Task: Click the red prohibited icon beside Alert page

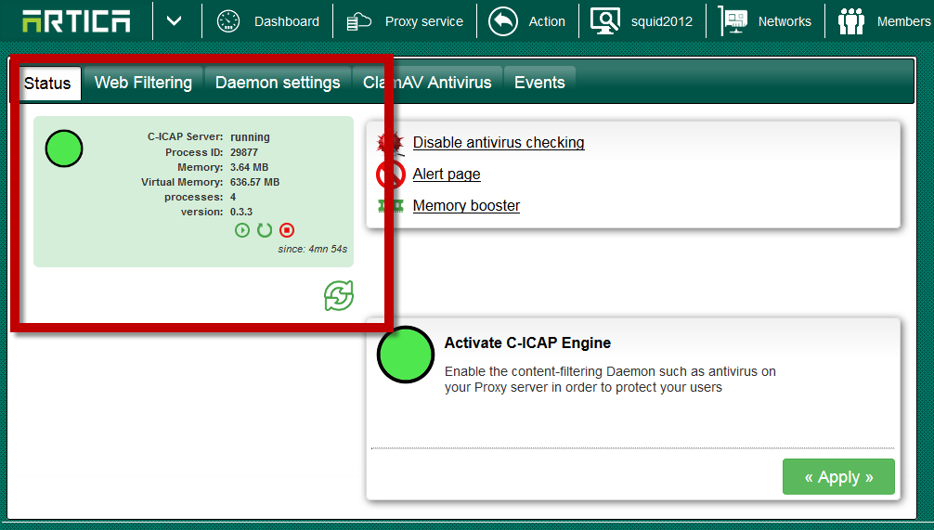Action: pos(391,175)
